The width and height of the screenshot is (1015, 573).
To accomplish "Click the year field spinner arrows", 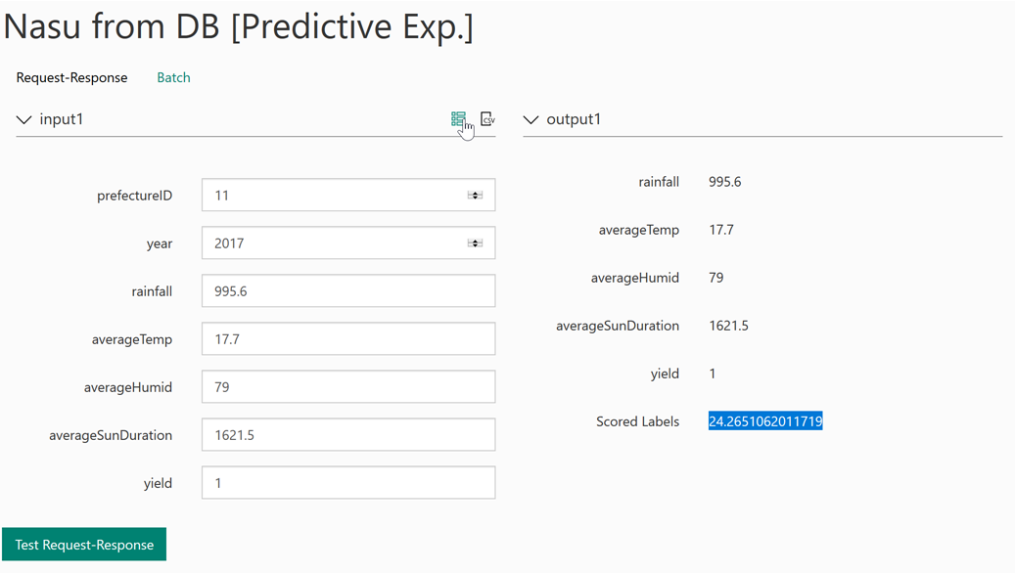I will pyautogui.click(x=475, y=243).
